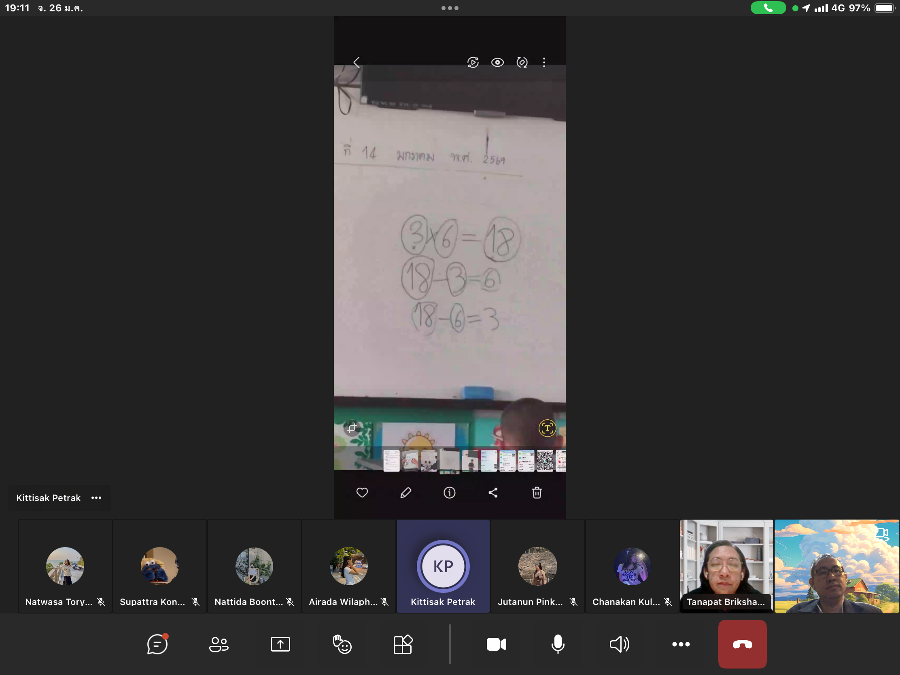
Task: Mute the microphone
Action: point(557,644)
